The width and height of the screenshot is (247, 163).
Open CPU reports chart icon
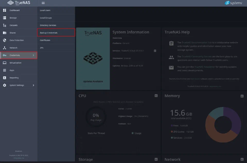[156, 96]
